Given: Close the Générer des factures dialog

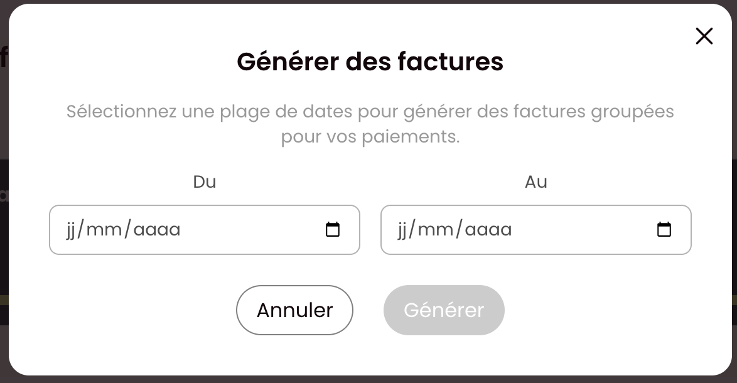Looking at the screenshot, I should [704, 36].
